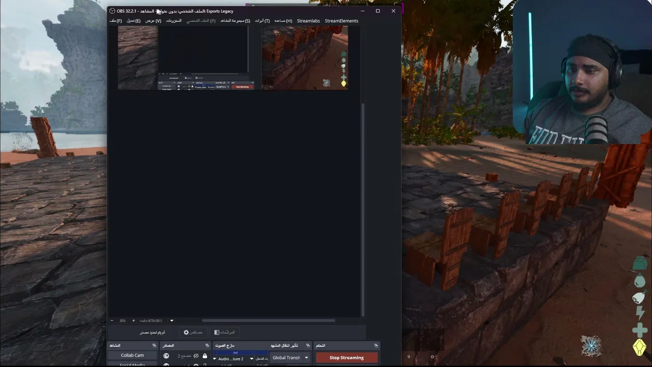Select the Global Transition combo box

[290, 358]
